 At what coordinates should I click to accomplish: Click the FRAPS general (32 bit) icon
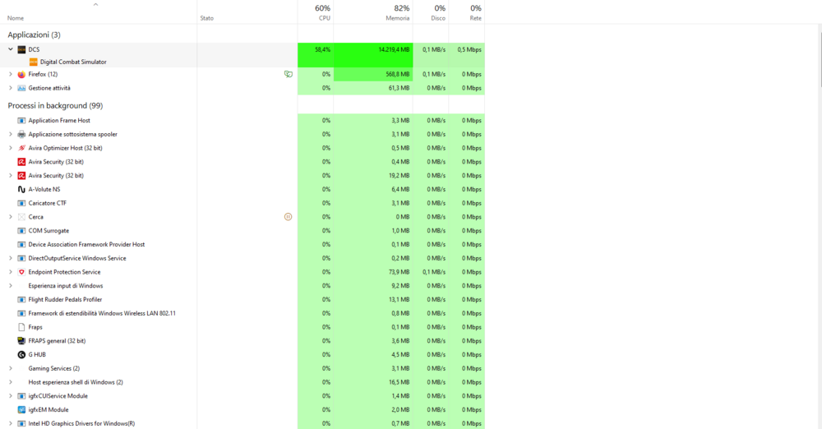[x=21, y=341]
